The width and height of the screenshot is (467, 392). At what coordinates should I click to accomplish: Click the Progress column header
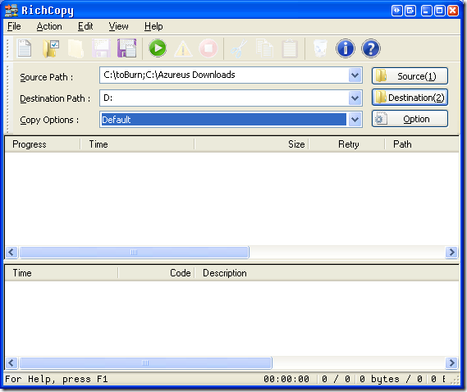[x=43, y=144]
